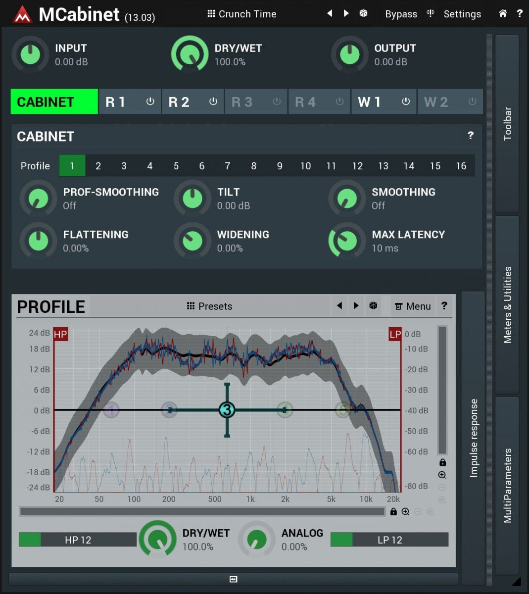This screenshot has height=594, width=529.
Task: Open the Presets list in the Profile panel
Action: 209,306
